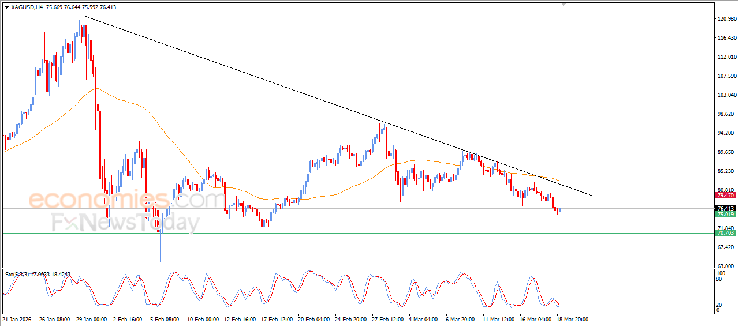Click the XAGUSD,H4 symbol title text

[x=27, y=7]
